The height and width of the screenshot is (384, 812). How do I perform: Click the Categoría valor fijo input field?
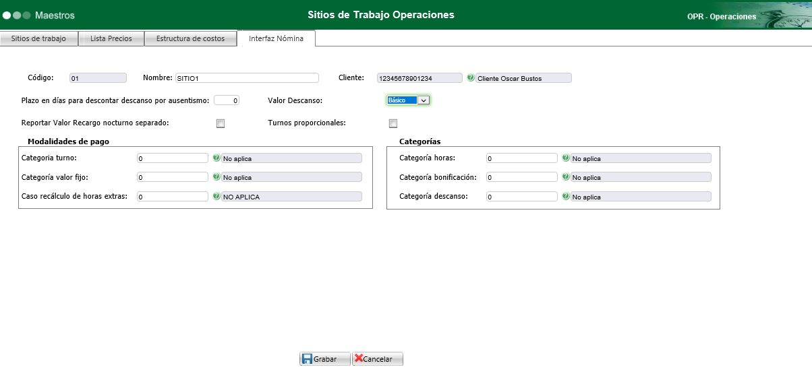(x=173, y=177)
